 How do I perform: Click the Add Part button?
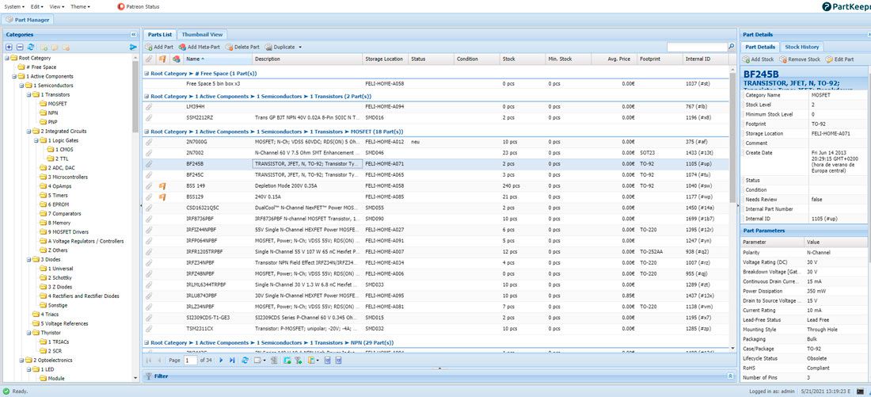point(159,48)
